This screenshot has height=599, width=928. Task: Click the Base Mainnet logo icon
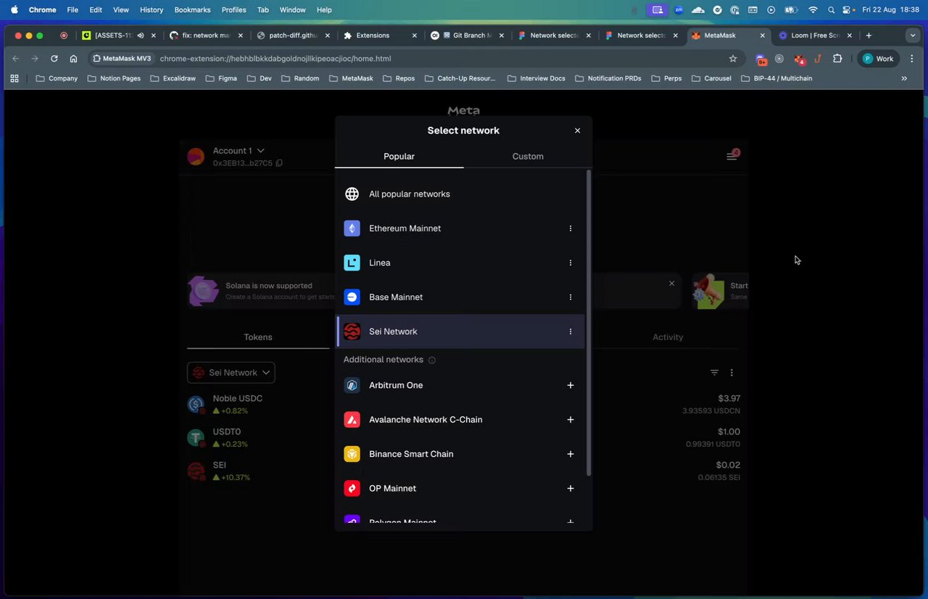click(x=352, y=297)
